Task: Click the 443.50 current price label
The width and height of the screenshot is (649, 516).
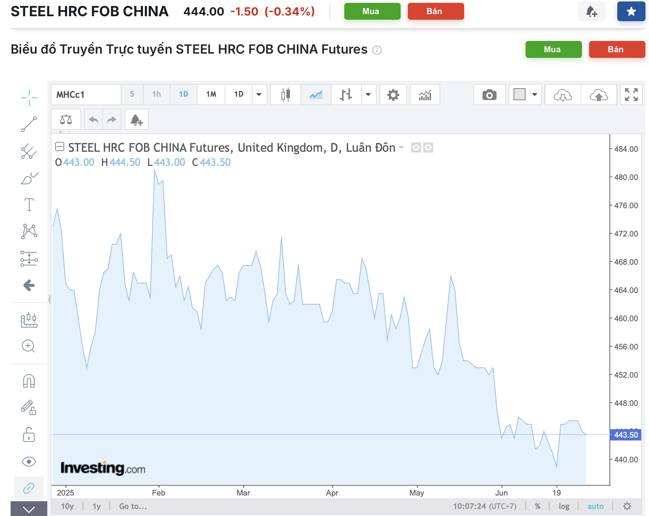Action: [626, 435]
